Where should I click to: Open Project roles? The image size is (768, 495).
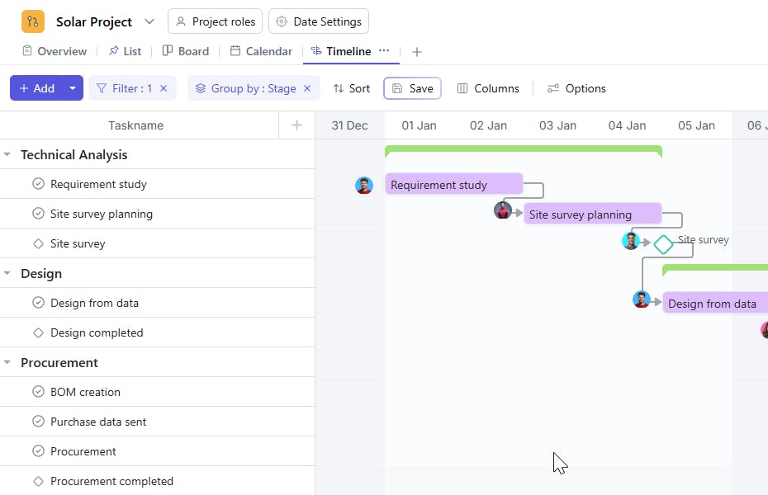coord(215,21)
